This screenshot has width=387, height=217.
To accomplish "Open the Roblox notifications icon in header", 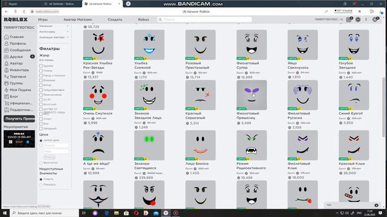I will coord(349,19).
